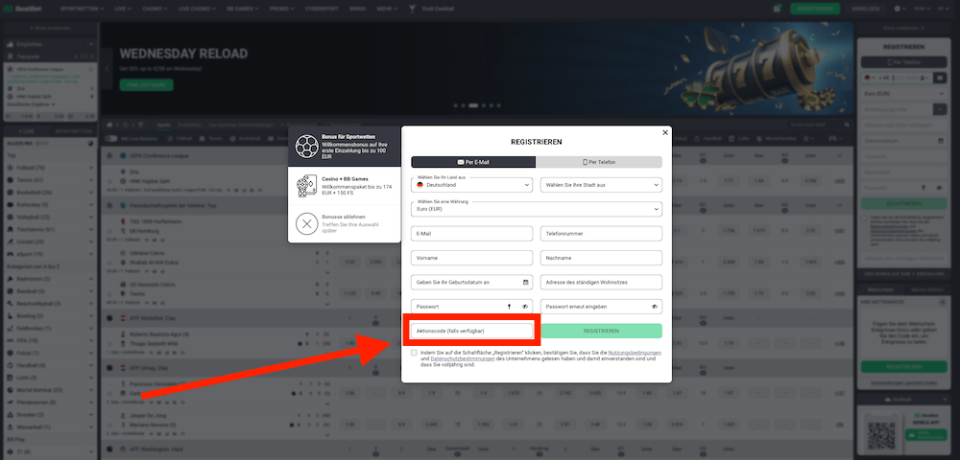Select the 'Casino + BB Games' cards option
960x460 pixels.
click(345, 186)
